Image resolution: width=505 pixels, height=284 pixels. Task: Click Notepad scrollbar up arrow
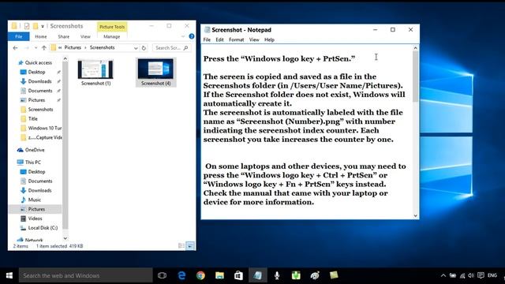pos(416,48)
